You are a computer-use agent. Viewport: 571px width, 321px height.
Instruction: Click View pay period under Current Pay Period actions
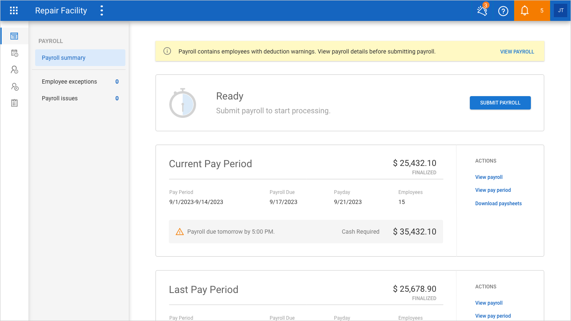(493, 190)
